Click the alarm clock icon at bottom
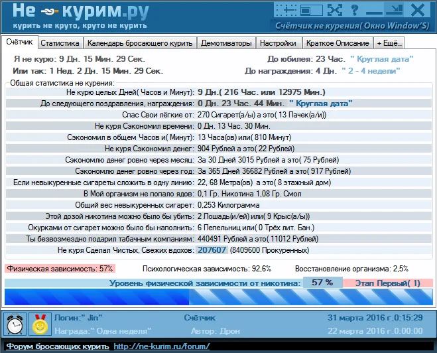The width and height of the screenshot is (437, 353). (15, 324)
